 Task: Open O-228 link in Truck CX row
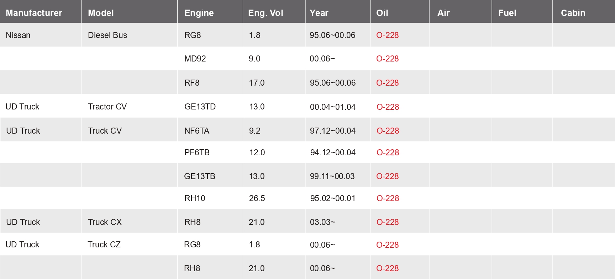click(388, 222)
